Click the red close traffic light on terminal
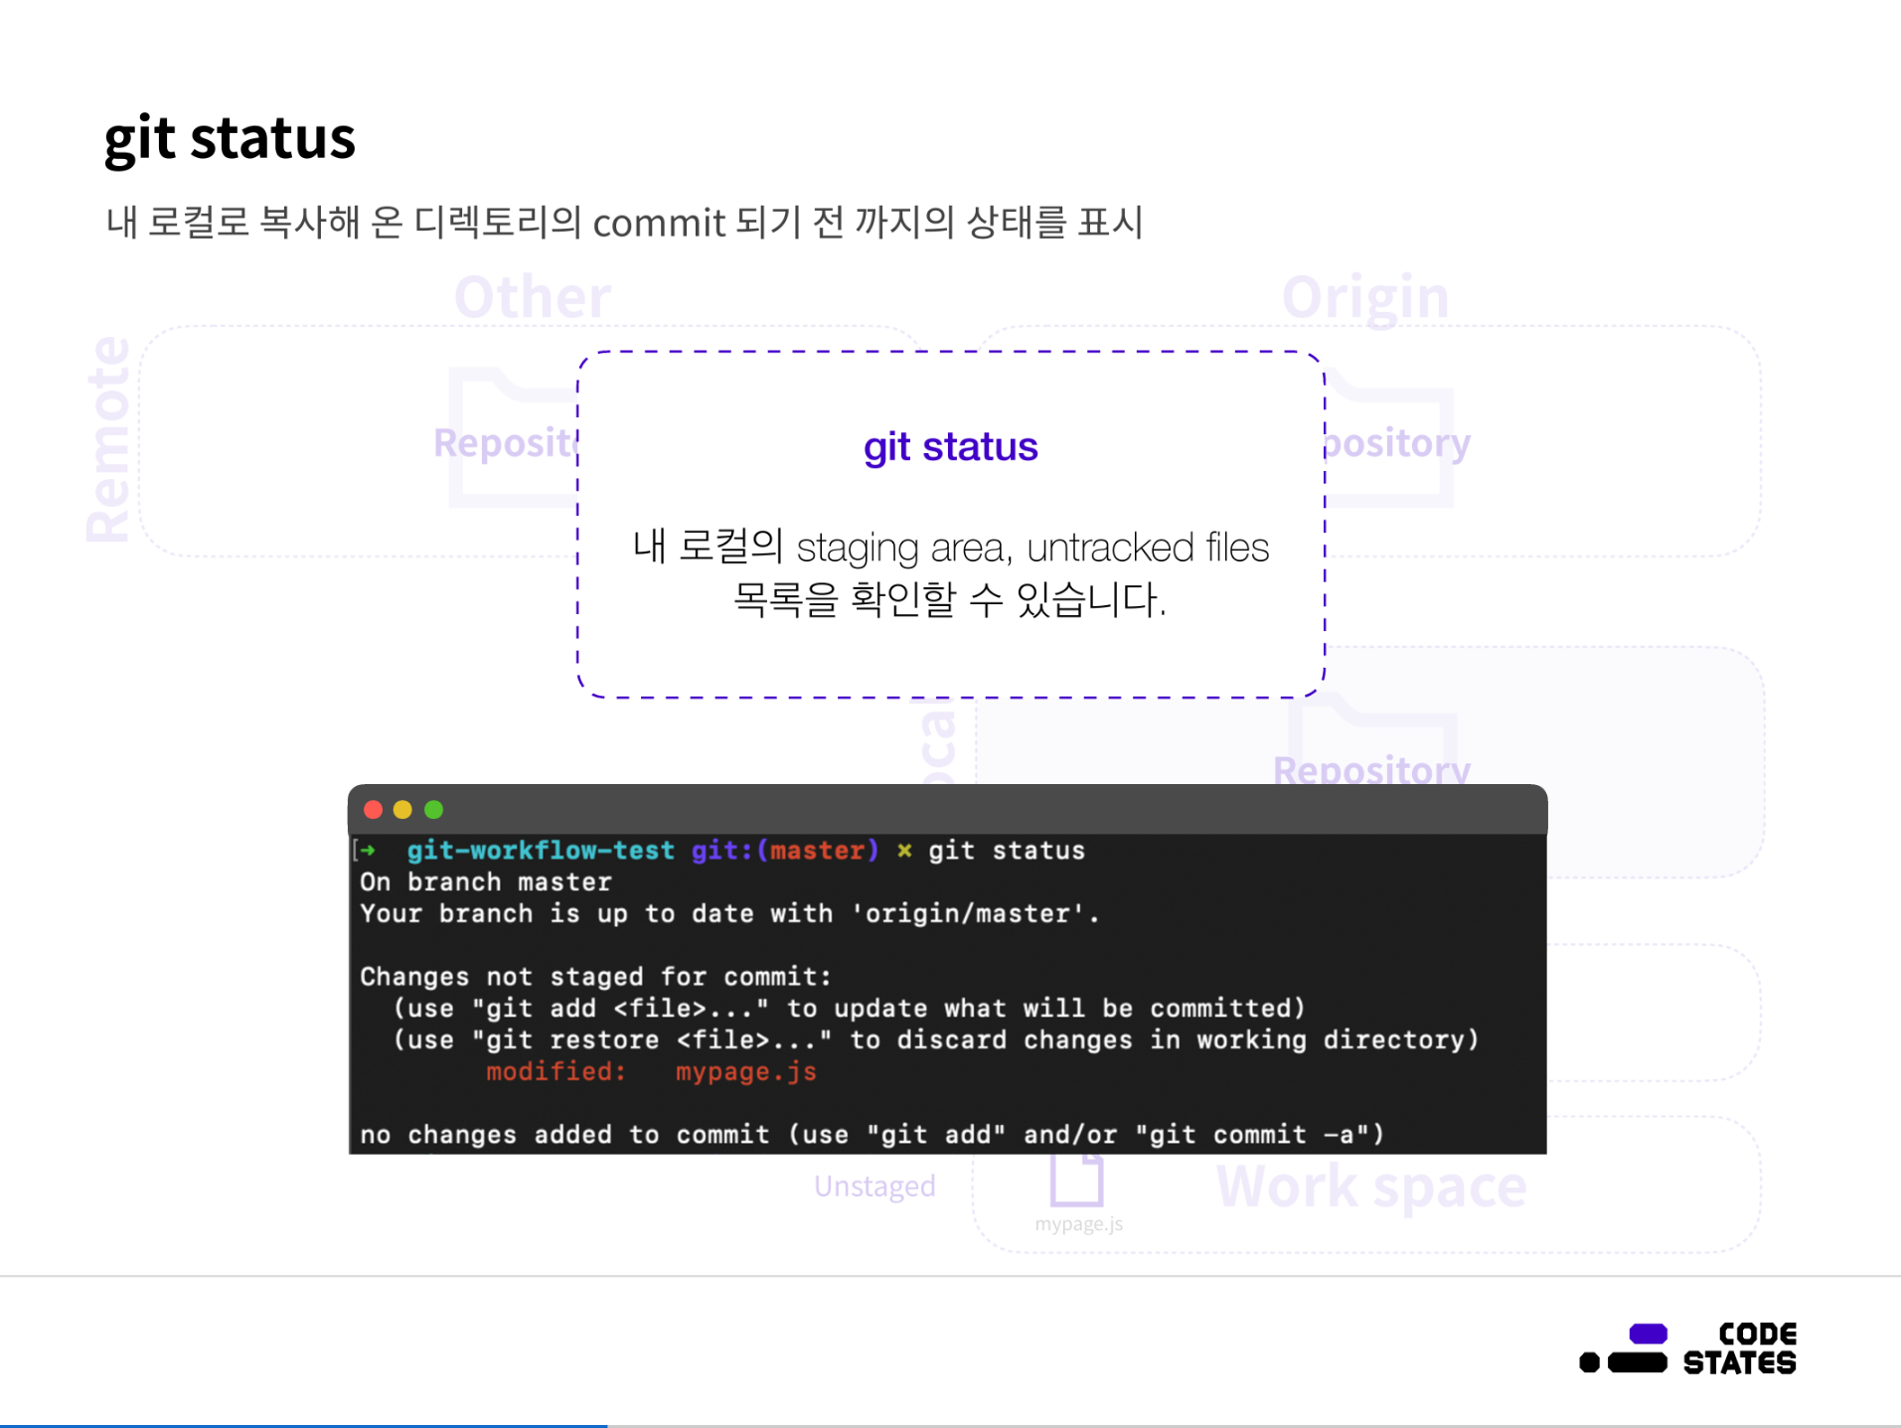The image size is (1901, 1428). pyautogui.click(x=372, y=809)
